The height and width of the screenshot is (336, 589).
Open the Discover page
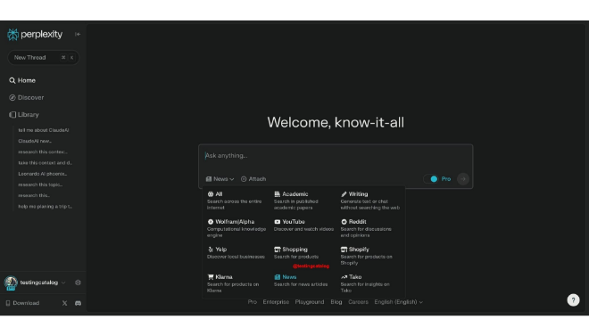click(26, 97)
